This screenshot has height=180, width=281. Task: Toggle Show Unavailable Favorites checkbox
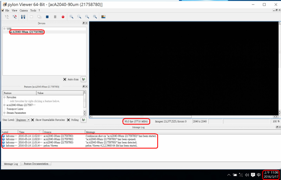32,120
